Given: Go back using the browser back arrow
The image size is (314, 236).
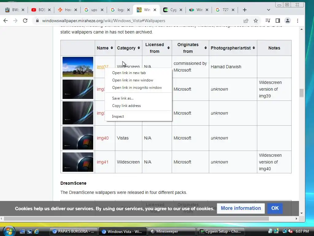Looking at the screenshot, I should point(6,21).
